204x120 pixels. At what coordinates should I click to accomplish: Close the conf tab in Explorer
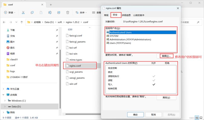42,5
